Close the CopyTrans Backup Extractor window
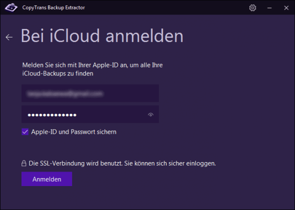This screenshot has height=210, width=295. [286, 8]
